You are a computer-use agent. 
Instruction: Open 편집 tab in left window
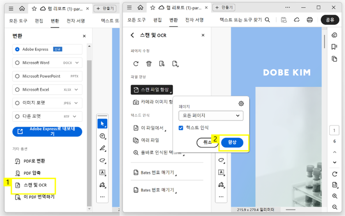point(39,21)
